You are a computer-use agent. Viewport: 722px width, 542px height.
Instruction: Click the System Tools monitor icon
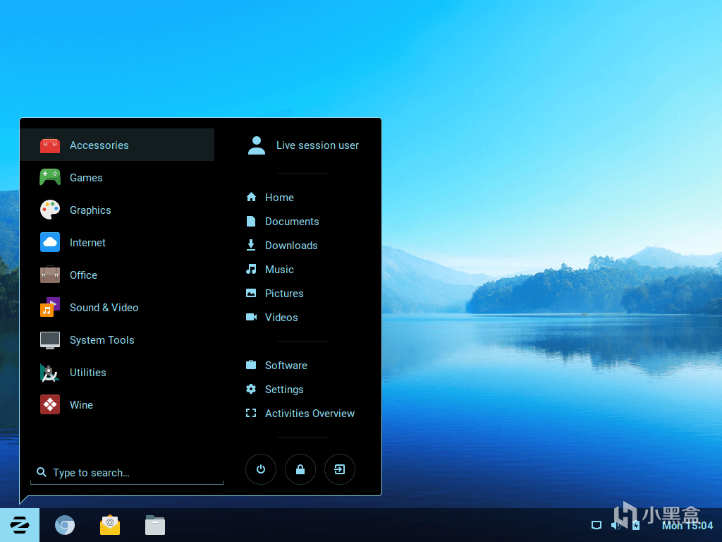(x=50, y=340)
